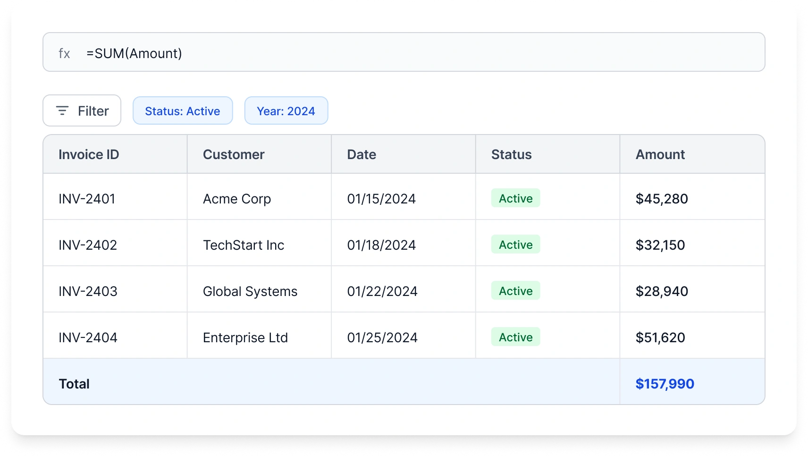Click Active badge in TechStart Inc row
808x456 pixels.
pos(516,245)
